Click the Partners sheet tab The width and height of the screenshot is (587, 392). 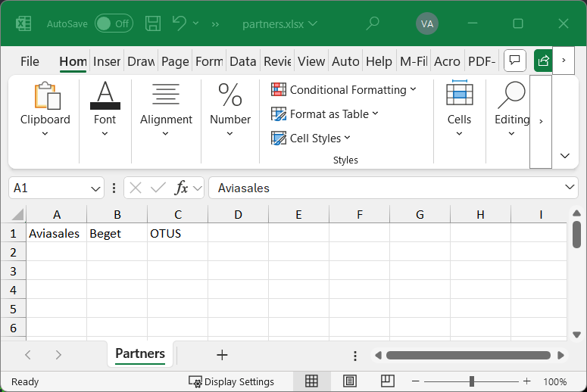[140, 354]
